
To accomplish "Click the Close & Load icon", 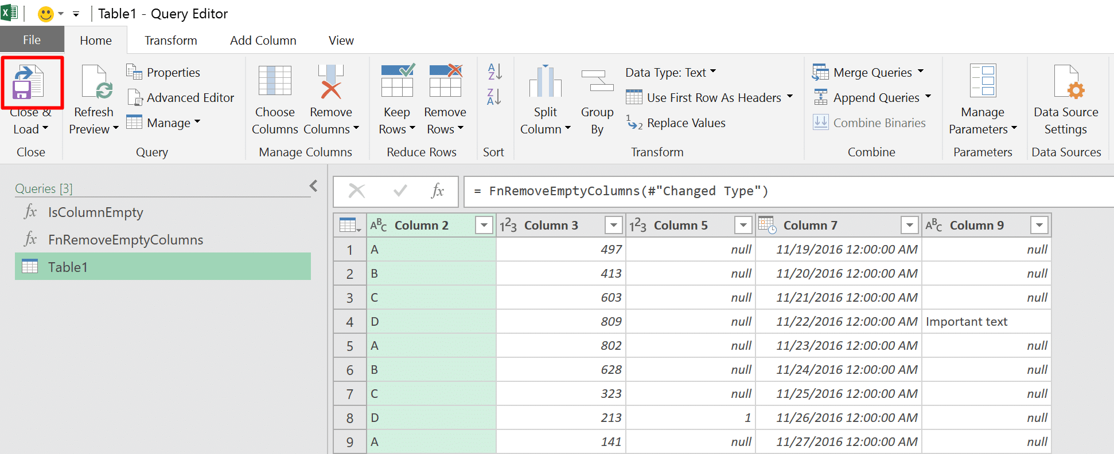I will pos(29,82).
